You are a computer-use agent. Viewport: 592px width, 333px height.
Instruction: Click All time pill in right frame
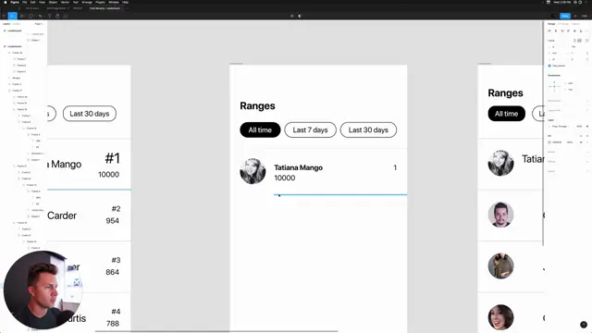(x=506, y=114)
